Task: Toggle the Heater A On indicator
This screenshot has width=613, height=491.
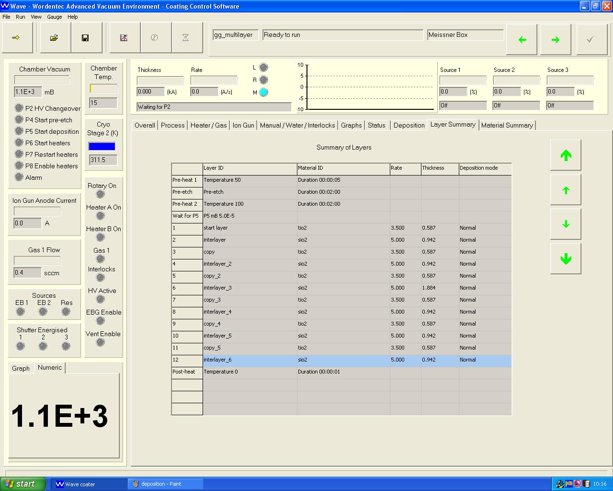Action: coord(101,216)
